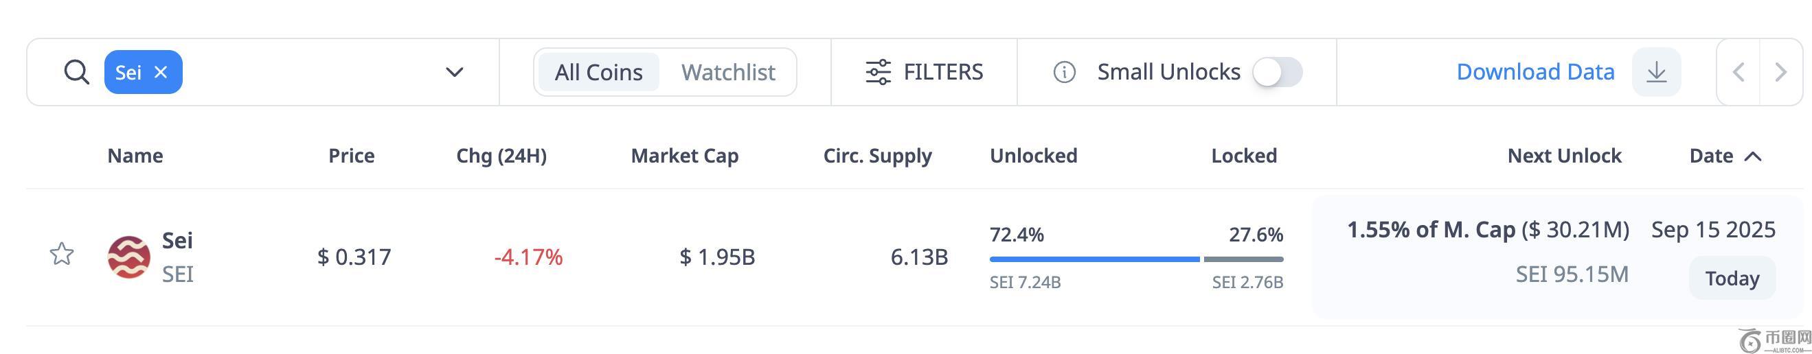This screenshot has height=354, width=1812.
Task: Click the download arrow icon
Action: (1657, 71)
